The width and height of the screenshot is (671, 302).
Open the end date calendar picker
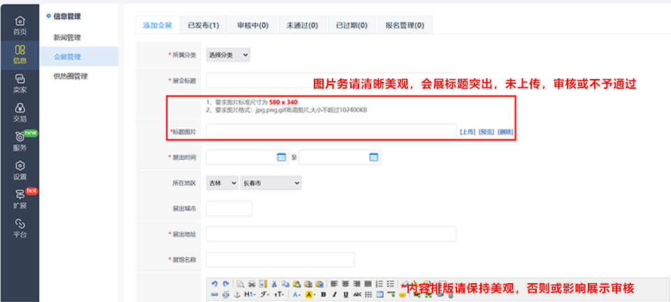tap(373, 157)
